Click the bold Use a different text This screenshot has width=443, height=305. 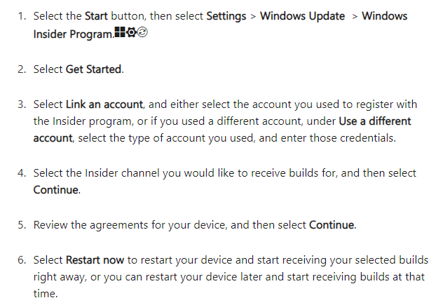pos(374,121)
